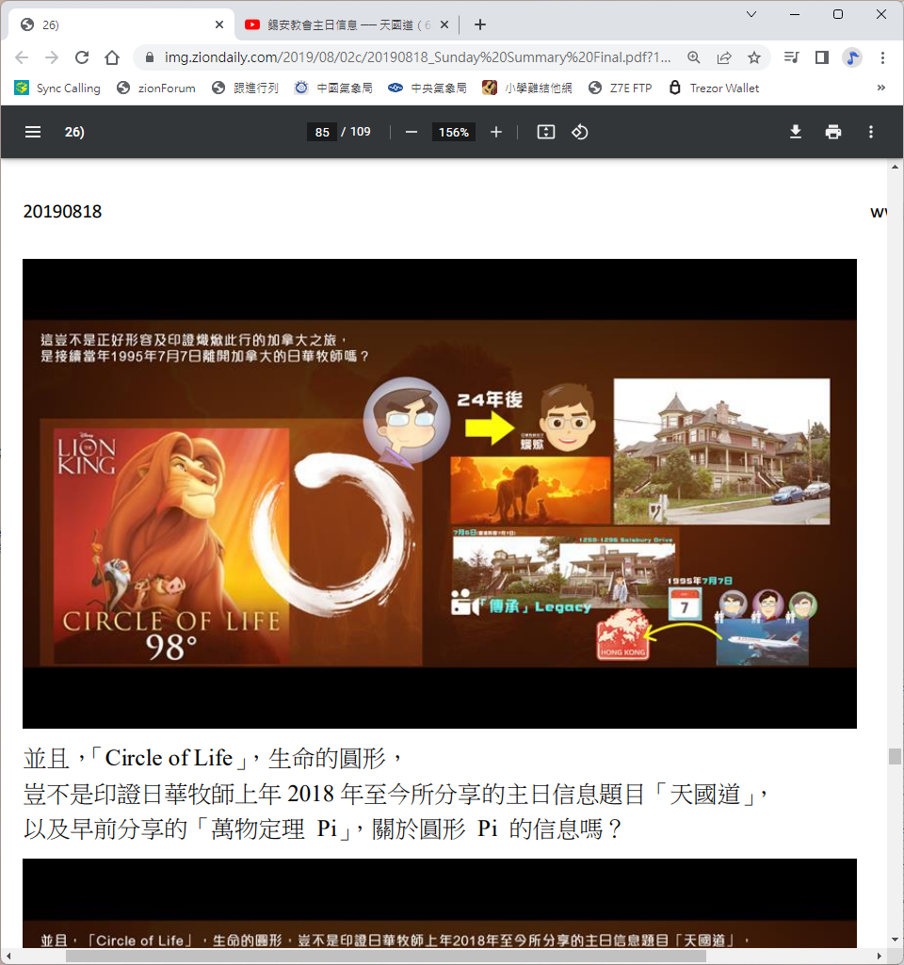The image size is (904, 965).
Task: Zoom out the PDF
Action: [412, 133]
